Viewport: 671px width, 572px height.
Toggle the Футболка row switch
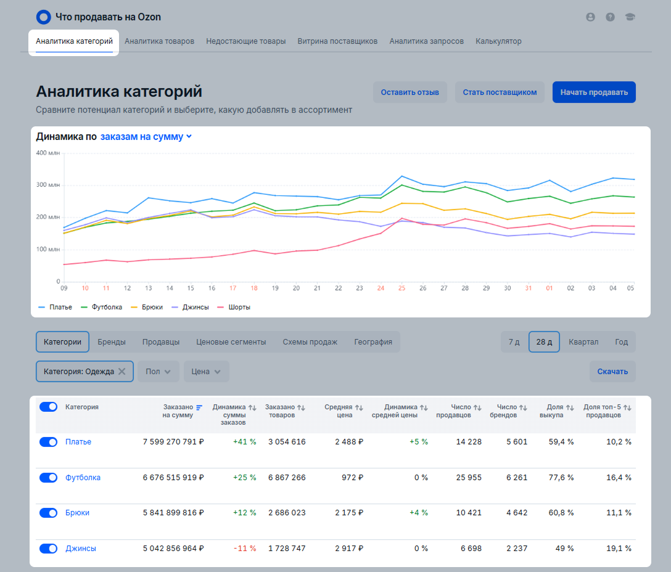48,478
